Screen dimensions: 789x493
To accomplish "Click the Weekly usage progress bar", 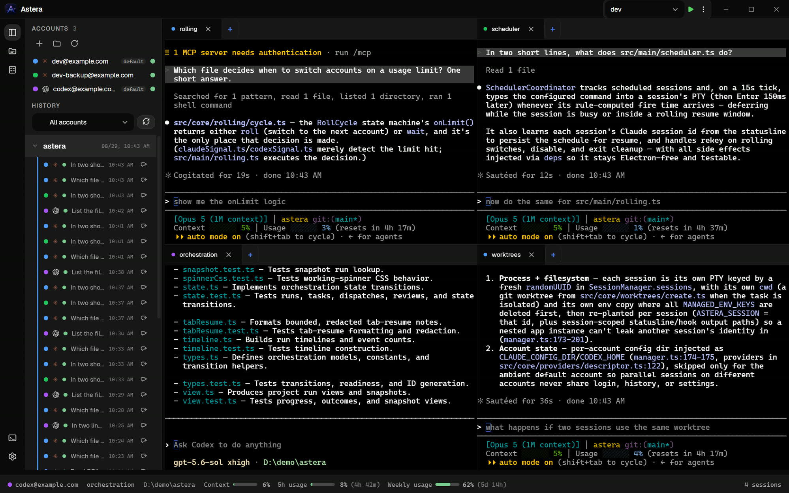I will [x=447, y=485].
